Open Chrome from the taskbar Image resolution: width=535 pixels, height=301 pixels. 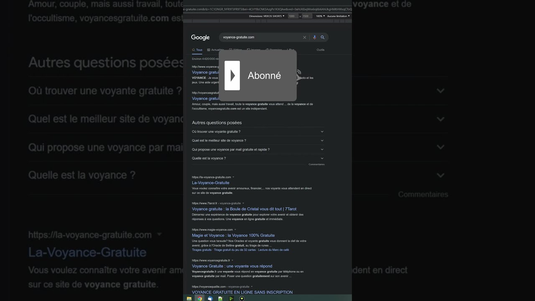tap(200, 298)
